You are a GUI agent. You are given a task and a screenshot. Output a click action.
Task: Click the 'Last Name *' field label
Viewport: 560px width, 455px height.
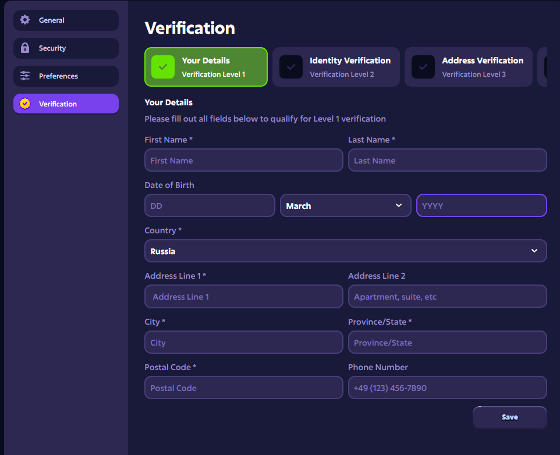coord(372,140)
